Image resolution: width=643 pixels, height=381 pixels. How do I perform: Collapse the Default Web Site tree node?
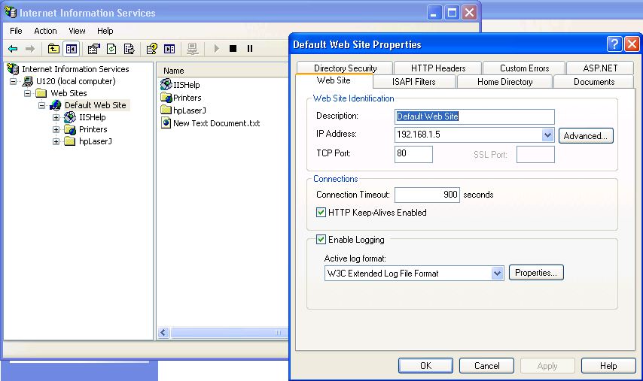pos(42,105)
